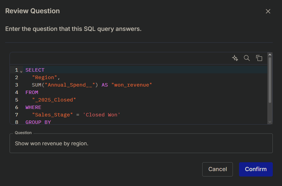This screenshot has width=282, height=186.
Task: Click the FROM keyword on line 4
Action: (32, 92)
